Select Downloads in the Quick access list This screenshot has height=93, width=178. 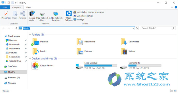click(13, 44)
